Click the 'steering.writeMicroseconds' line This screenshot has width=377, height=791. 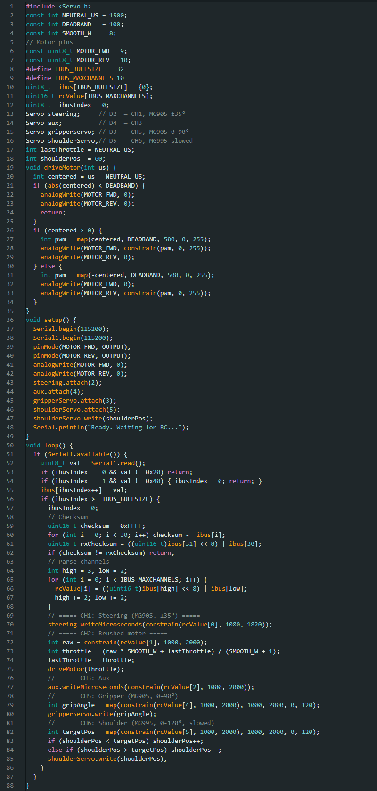pos(160,625)
